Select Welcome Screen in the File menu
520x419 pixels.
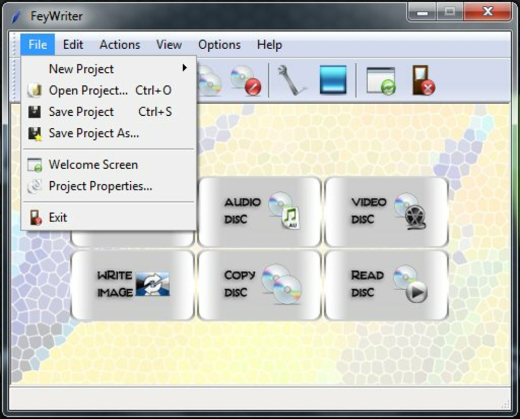click(x=109, y=164)
